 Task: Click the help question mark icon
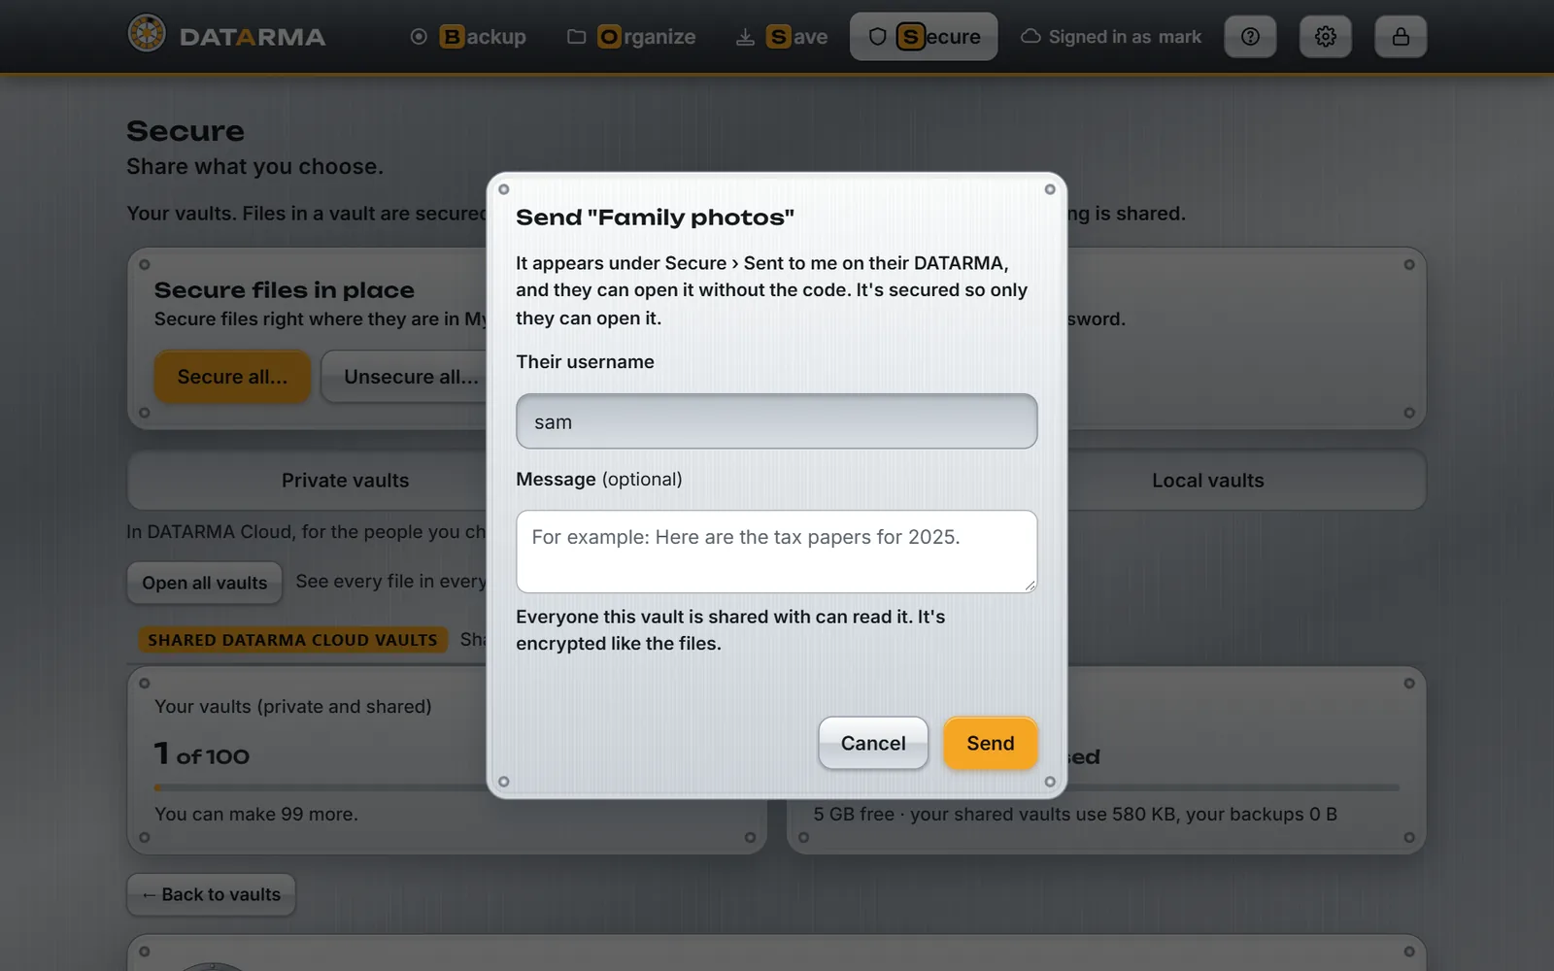1250,37
